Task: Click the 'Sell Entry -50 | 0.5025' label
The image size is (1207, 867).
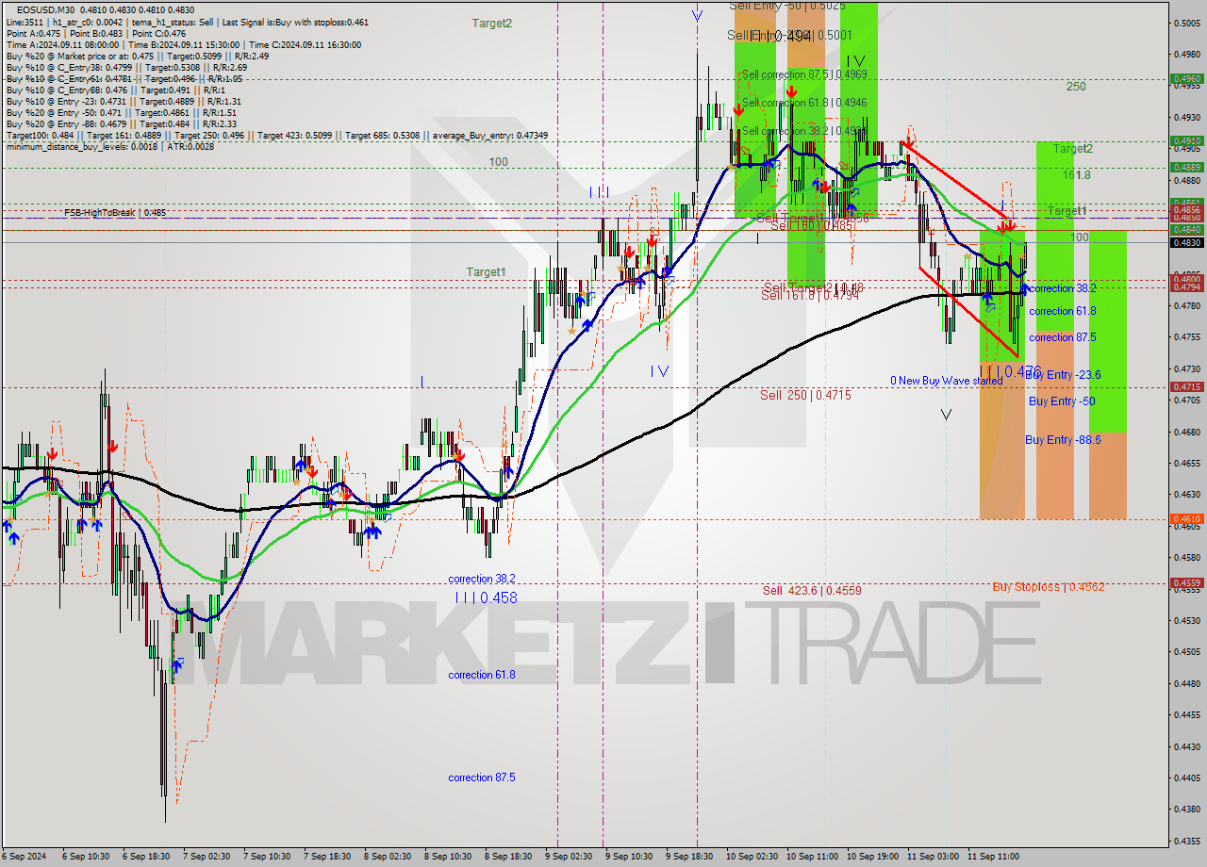Action: pyautogui.click(x=787, y=6)
